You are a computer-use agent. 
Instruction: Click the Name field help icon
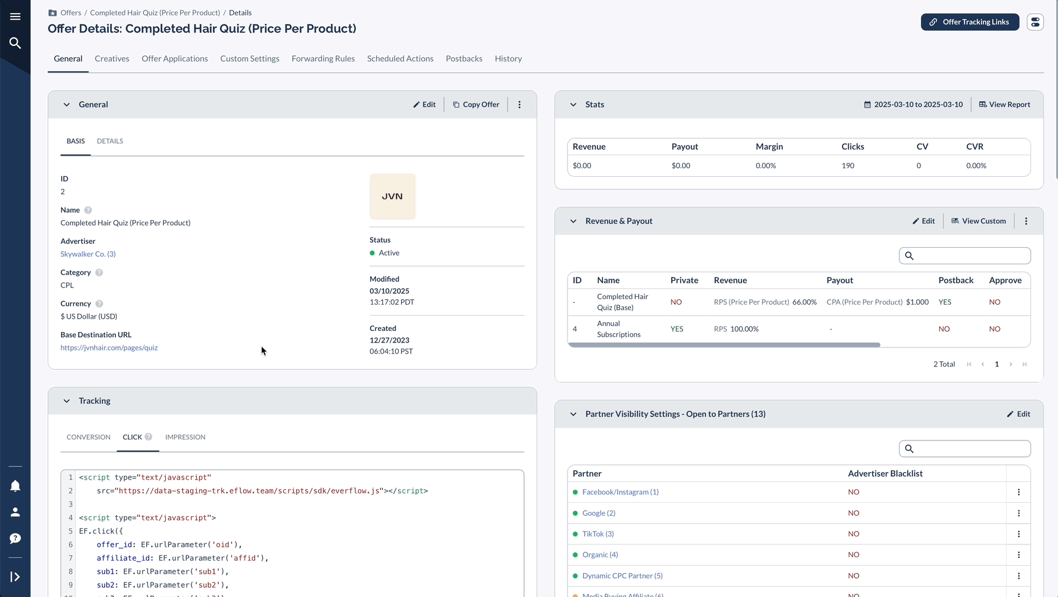click(88, 210)
